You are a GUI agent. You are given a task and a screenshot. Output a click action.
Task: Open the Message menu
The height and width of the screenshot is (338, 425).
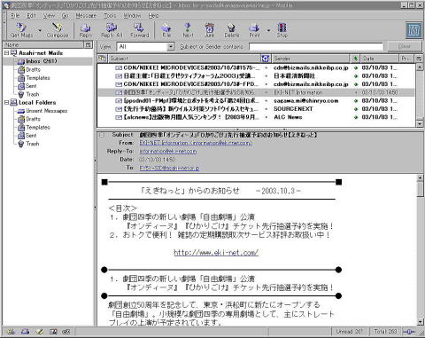[86, 16]
